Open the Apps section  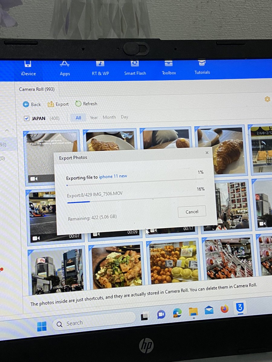pos(65,68)
